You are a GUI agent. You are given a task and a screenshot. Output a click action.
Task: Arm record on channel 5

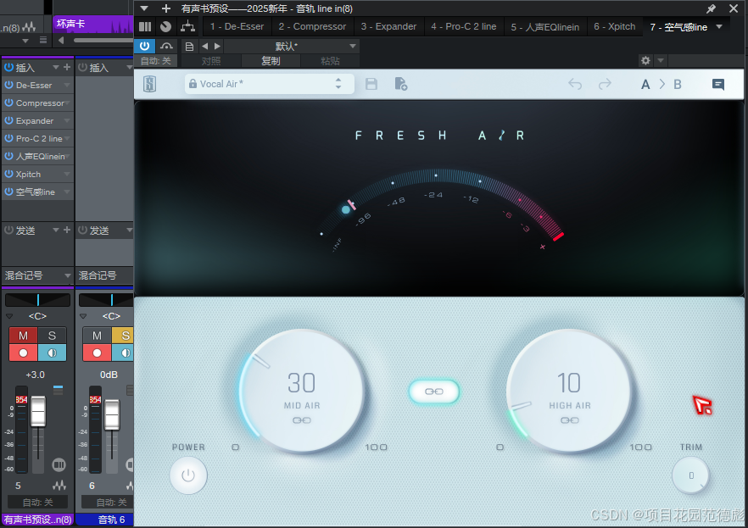point(23,353)
